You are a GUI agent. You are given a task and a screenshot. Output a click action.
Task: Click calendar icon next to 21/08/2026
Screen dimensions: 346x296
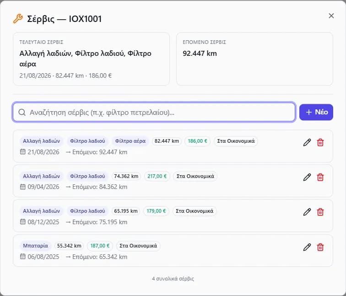click(x=23, y=151)
